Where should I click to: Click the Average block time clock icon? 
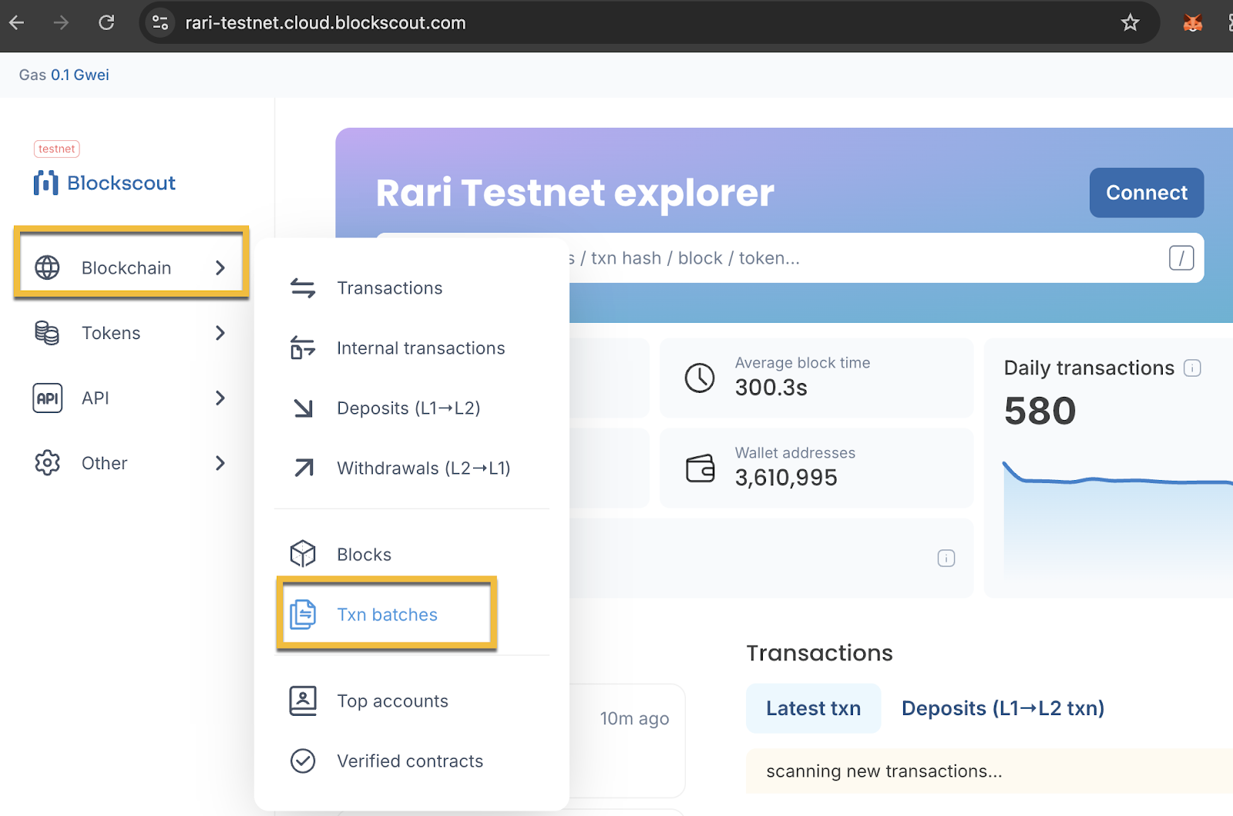(x=700, y=378)
